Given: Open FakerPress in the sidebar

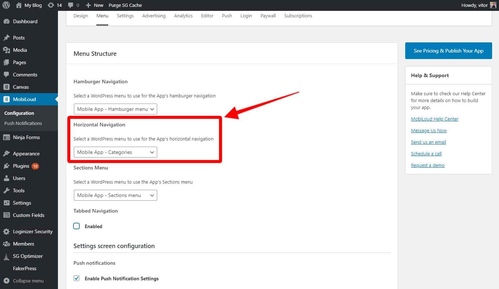Looking at the screenshot, I should pyautogui.click(x=25, y=268).
